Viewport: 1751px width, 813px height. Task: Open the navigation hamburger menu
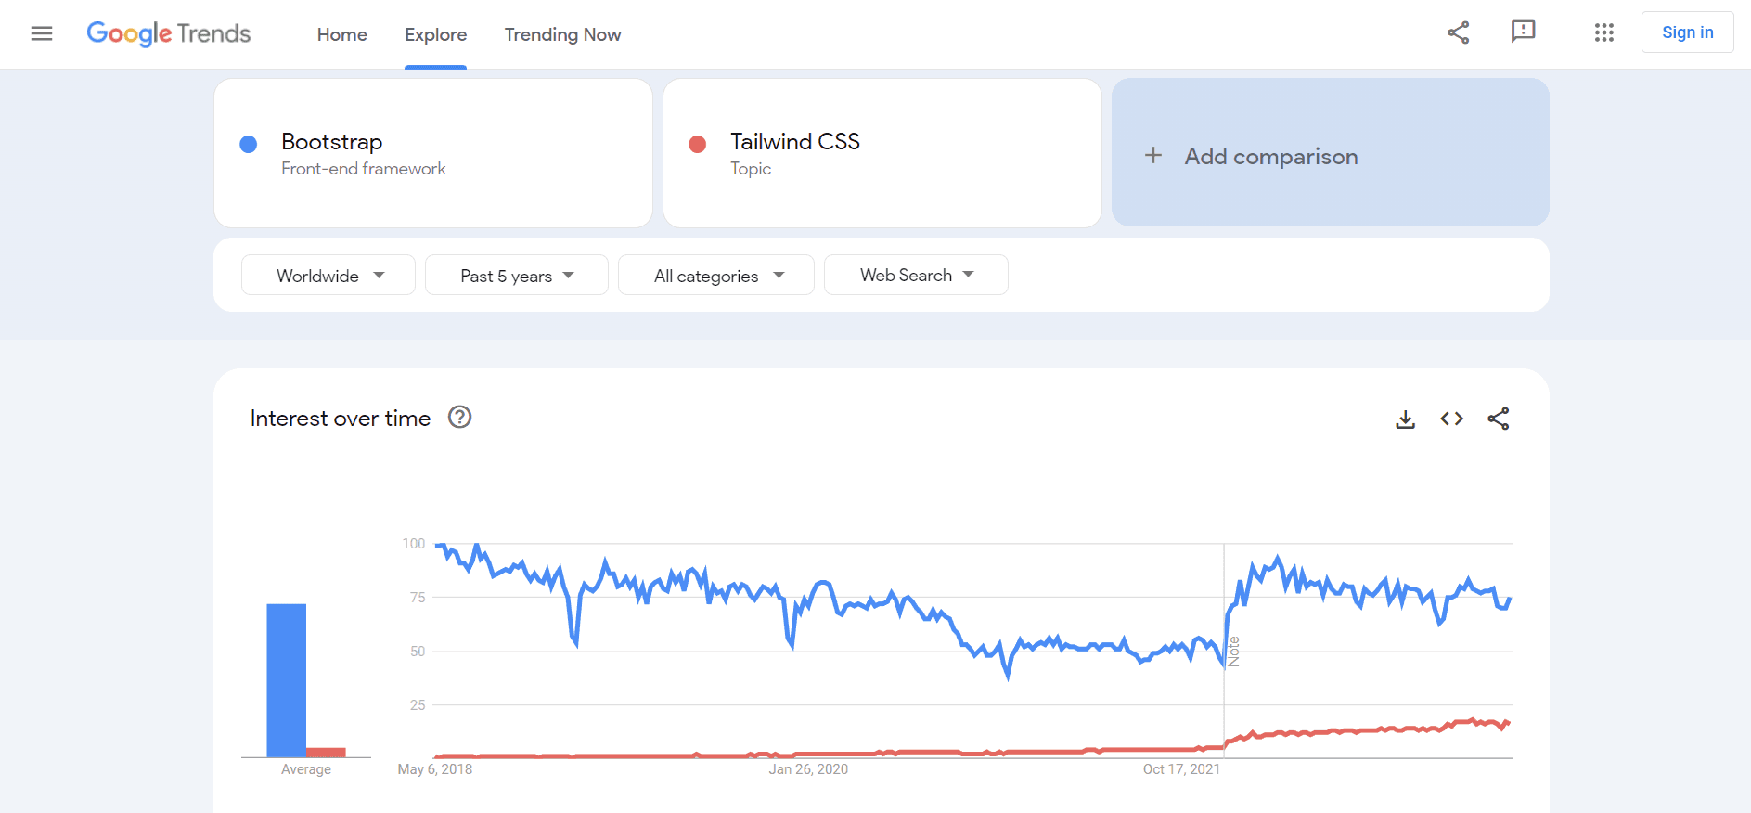[x=42, y=33]
